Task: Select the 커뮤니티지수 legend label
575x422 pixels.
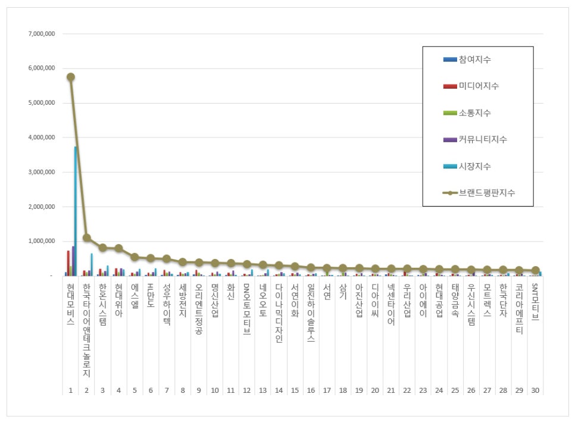Action: 483,140
